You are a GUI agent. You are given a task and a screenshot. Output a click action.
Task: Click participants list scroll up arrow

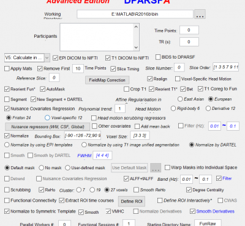coord(136,27)
